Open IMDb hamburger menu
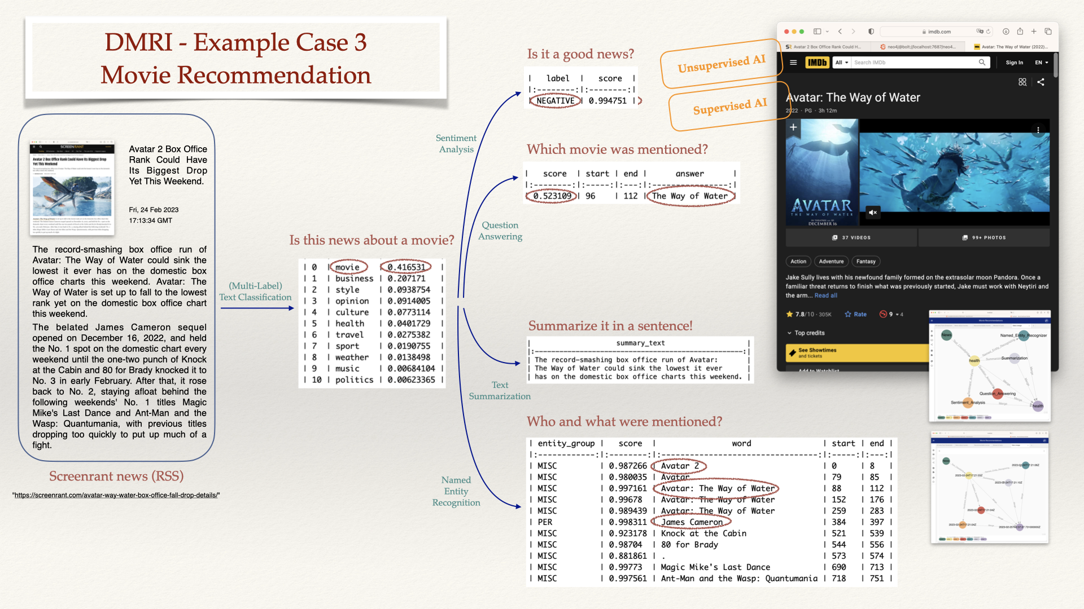1084x609 pixels. click(x=793, y=63)
